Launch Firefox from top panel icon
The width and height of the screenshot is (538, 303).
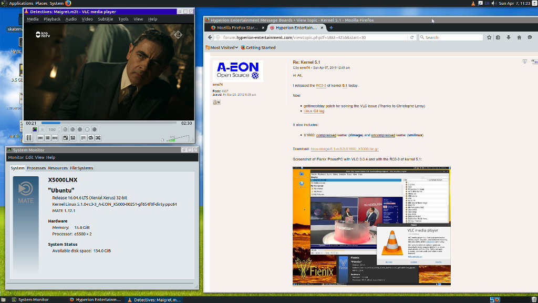[x=68, y=4]
